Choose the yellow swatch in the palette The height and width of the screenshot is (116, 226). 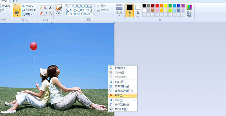[x=166, y=6]
